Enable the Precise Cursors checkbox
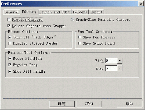This screenshot has height=110, width=145. (x=9, y=19)
